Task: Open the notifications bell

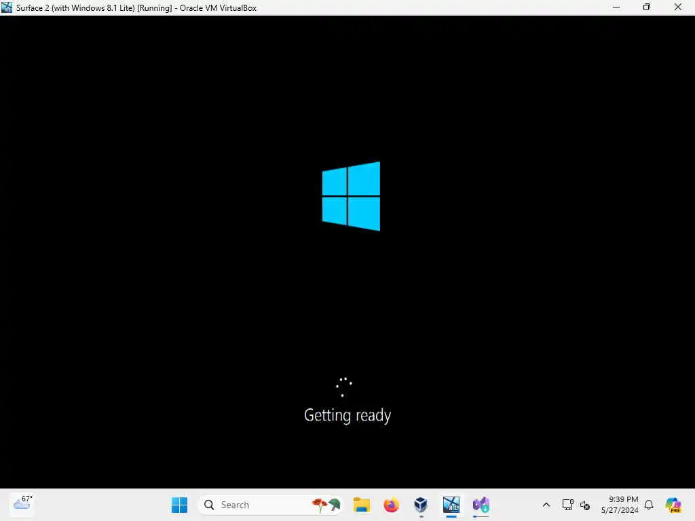Action: tap(649, 505)
